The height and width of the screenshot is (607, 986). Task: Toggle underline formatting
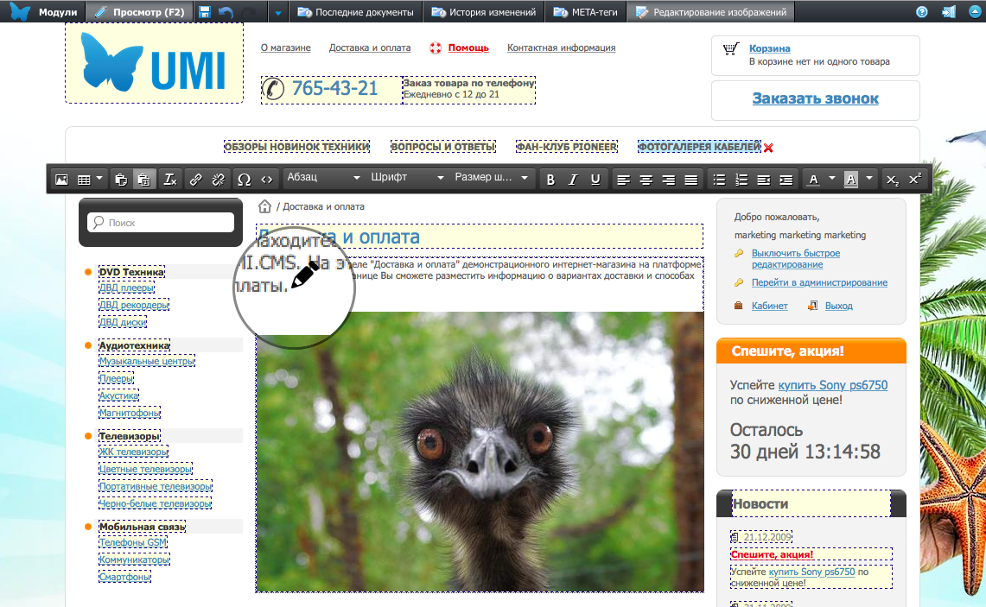tap(595, 180)
